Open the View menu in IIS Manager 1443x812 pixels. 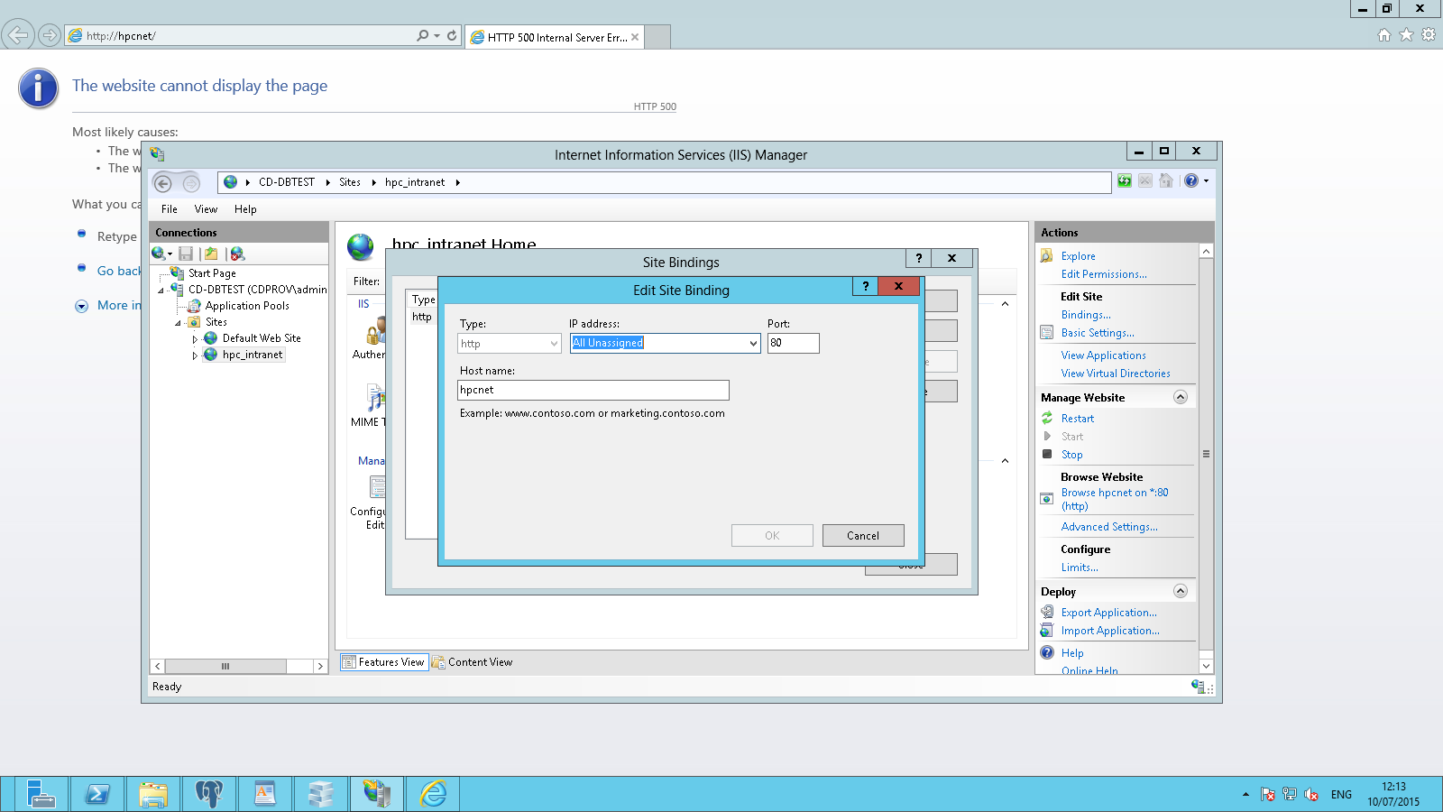click(206, 209)
